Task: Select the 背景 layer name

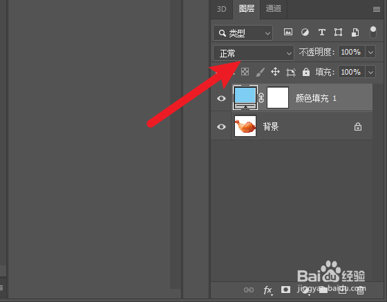Action: coord(271,126)
